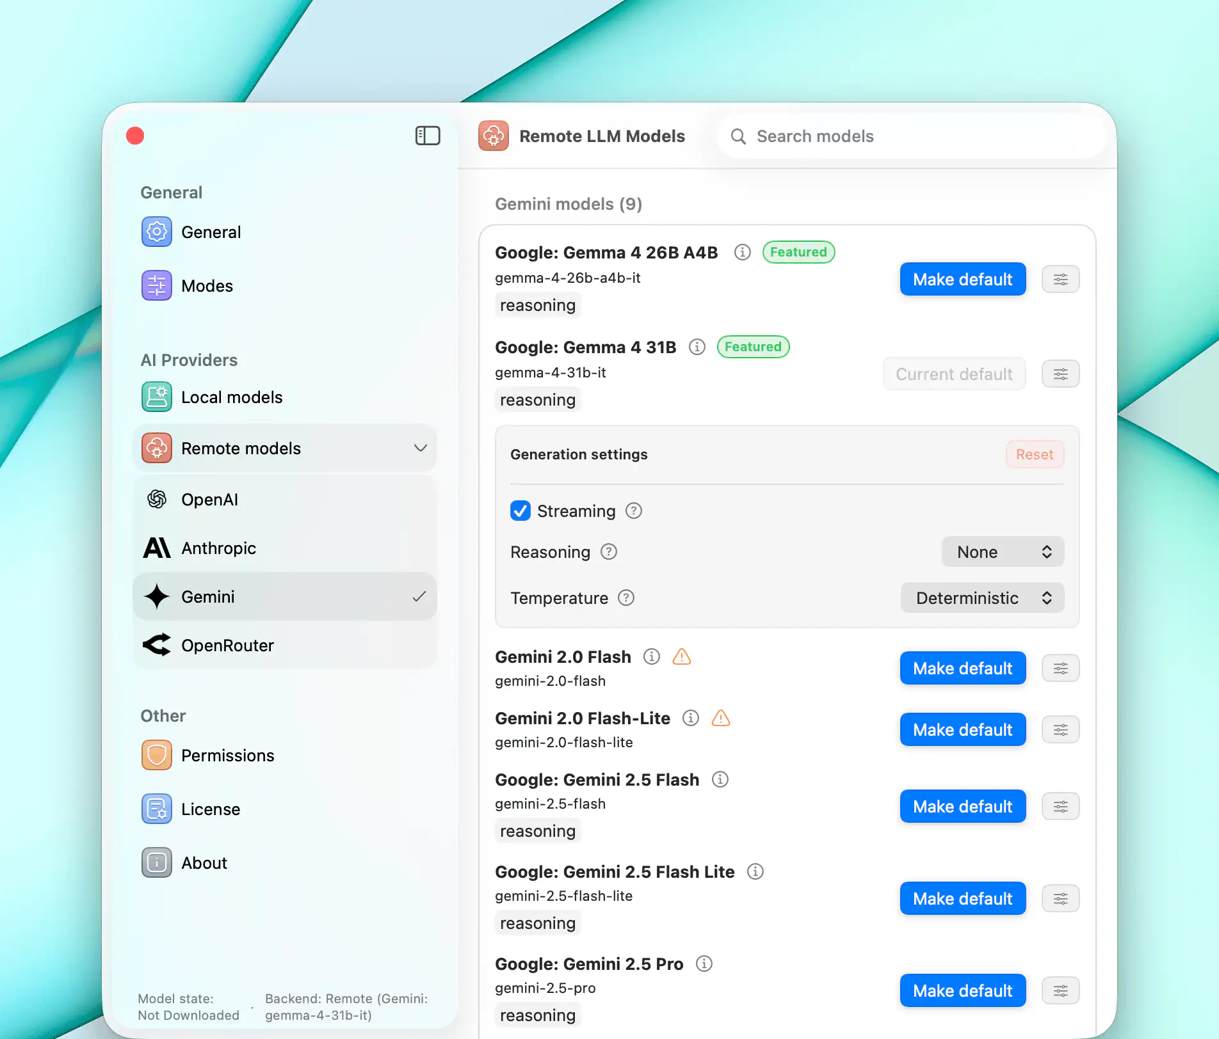The height and width of the screenshot is (1039, 1219).
Task: Click Current default button for Gemma 4 31B
Action: tap(954, 374)
